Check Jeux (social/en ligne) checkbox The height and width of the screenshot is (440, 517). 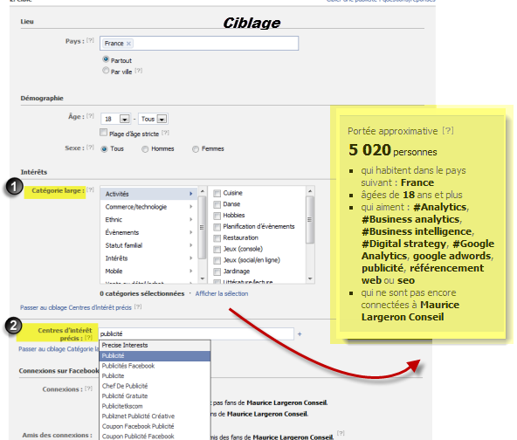(x=217, y=260)
